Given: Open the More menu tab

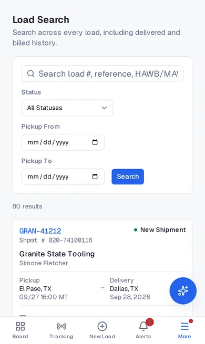Looking at the screenshot, I should click(x=184, y=330).
